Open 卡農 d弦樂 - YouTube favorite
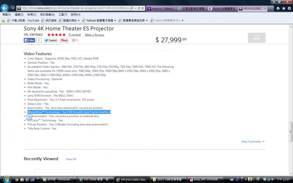This screenshot has width=293, height=183. click(x=23, y=20)
